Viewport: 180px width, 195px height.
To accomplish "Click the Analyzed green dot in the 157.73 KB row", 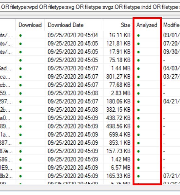I will tap(138, 151).
